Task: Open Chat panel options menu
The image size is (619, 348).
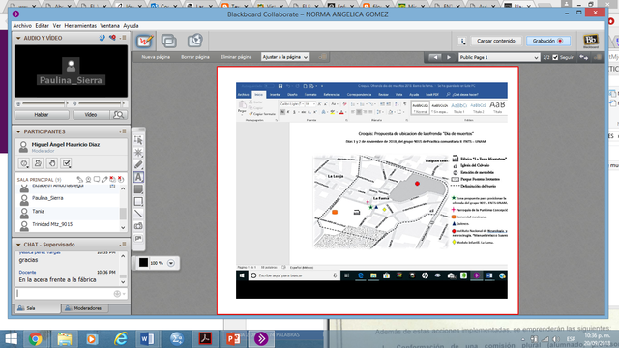Action: [x=123, y=245]
